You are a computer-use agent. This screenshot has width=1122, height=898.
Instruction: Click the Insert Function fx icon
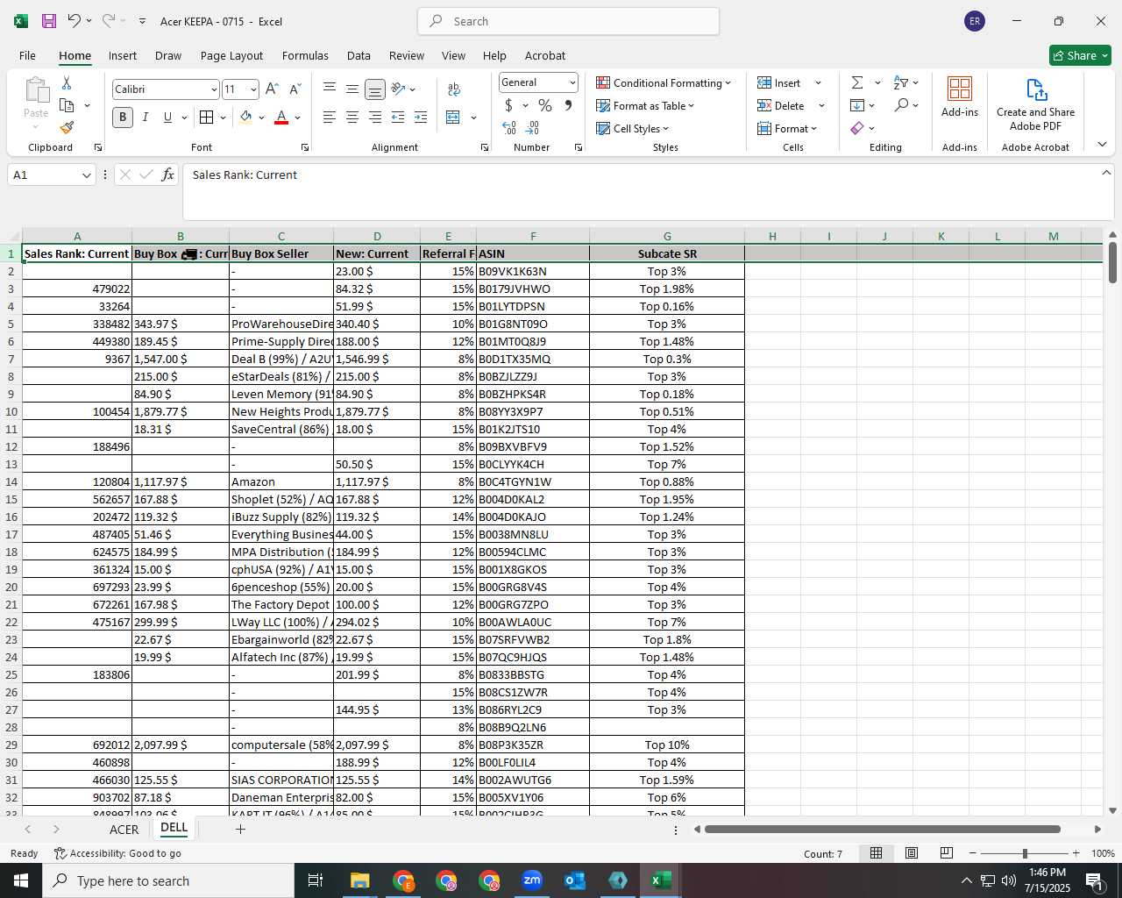click(x=168, y=175)
